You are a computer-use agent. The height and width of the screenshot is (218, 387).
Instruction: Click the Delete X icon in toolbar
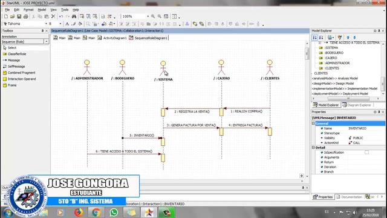click(53, 16)
